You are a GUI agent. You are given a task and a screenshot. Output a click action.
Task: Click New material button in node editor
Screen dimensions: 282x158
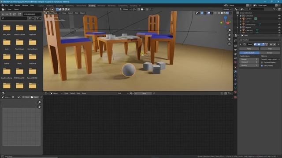[143, 93]
